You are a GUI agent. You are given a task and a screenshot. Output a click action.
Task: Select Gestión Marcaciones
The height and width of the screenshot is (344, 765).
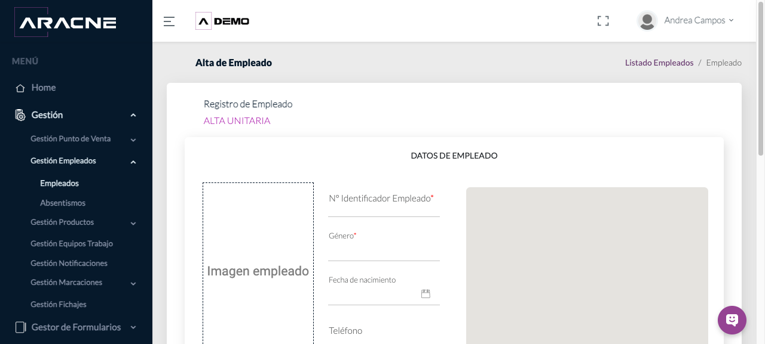tap(66, 283)
